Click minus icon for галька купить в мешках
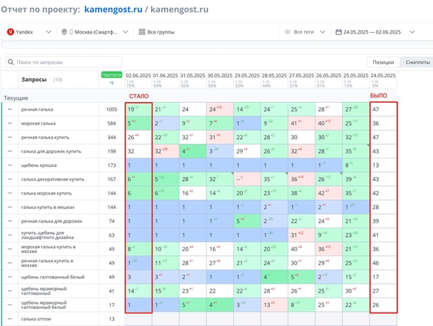The image size is (433, 326). [10, 207]
